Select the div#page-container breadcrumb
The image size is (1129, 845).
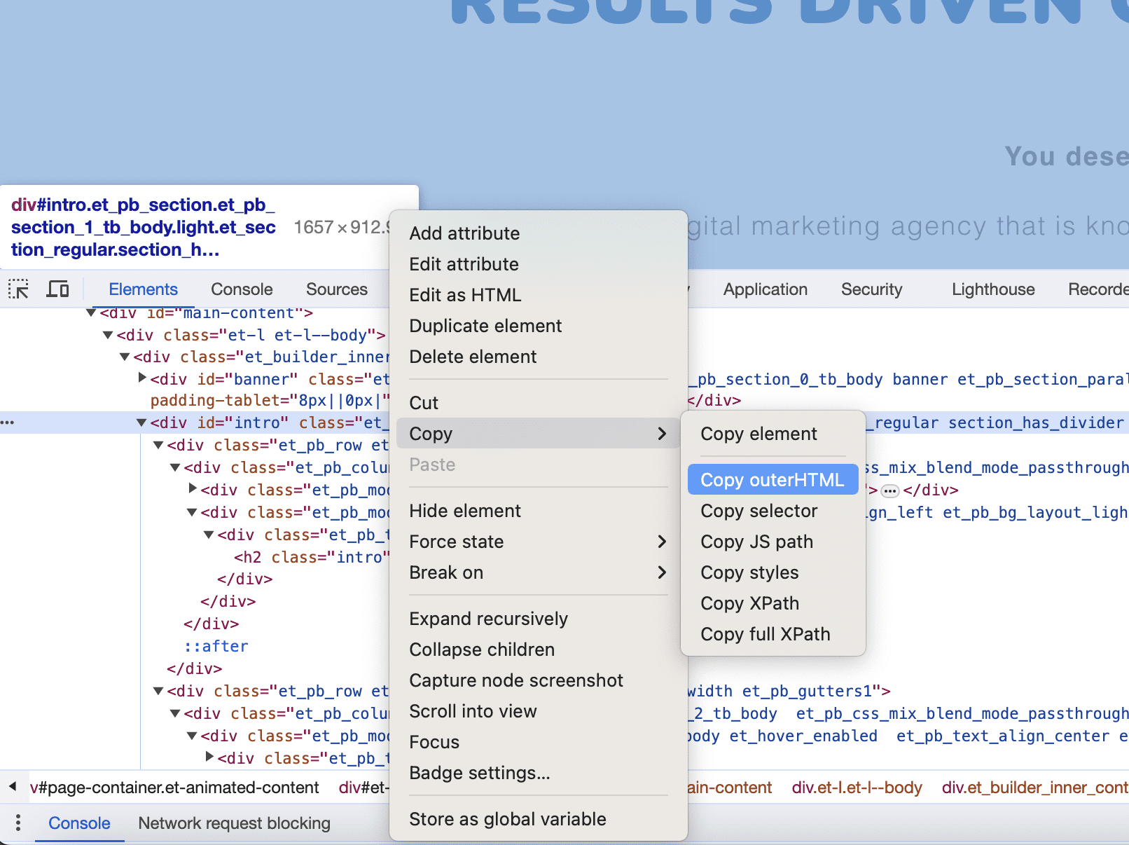(173, 787)
